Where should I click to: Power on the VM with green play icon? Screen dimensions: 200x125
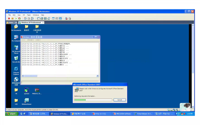[x=16, y=18]
